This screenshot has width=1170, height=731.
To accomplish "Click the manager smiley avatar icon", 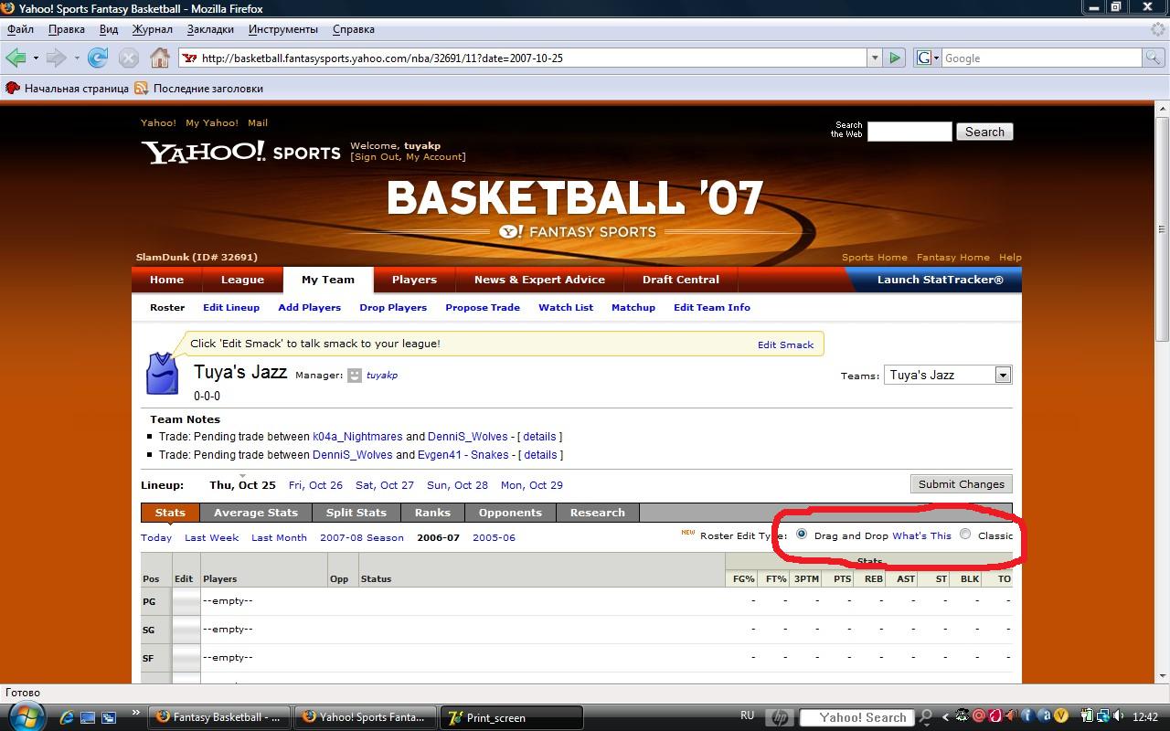I will (x=355, y=375).
